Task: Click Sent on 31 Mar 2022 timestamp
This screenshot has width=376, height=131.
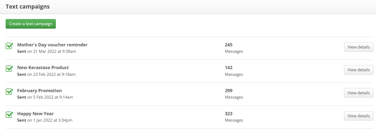Action: pos(47,51)
